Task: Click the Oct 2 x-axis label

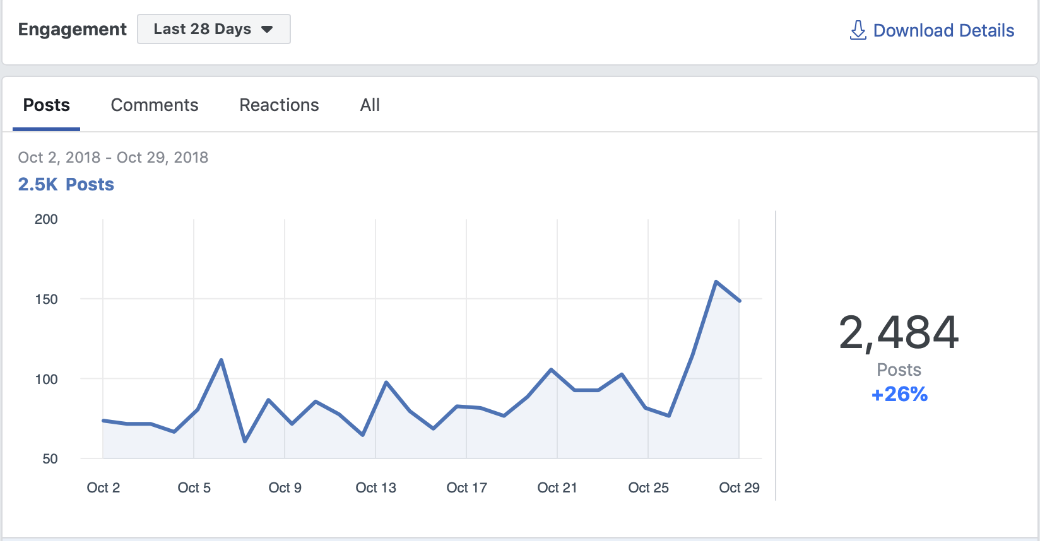Action: coord(103,487)
